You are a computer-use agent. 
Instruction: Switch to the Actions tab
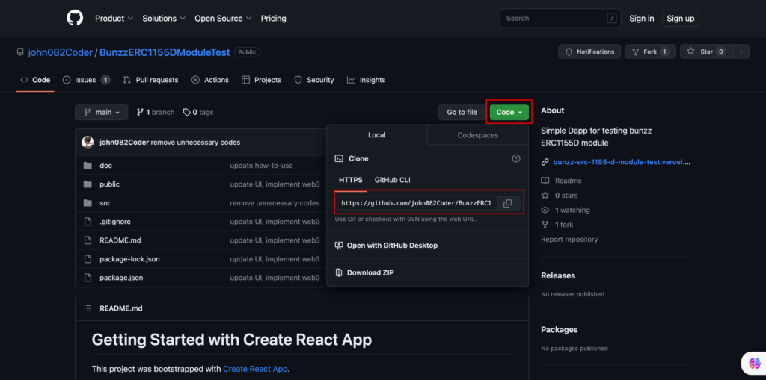coord(210,80)
